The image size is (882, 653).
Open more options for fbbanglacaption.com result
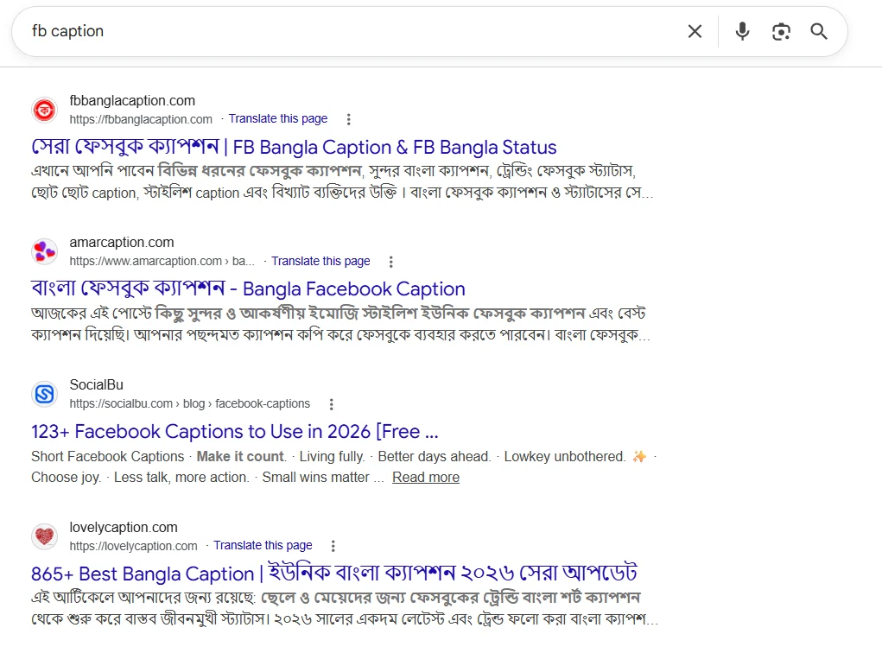[x=349, y=119]
